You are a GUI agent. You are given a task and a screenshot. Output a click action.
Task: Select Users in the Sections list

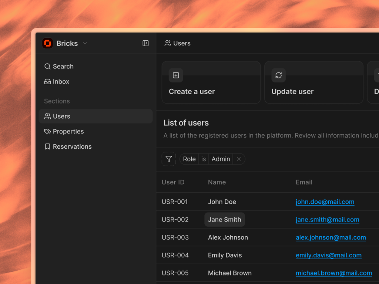pyautogui.click(x=96, y=116)
